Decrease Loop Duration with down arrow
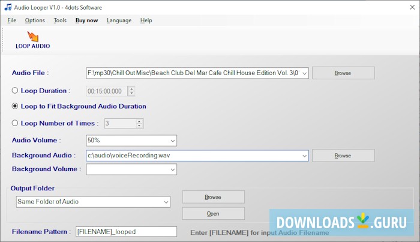 131,94
